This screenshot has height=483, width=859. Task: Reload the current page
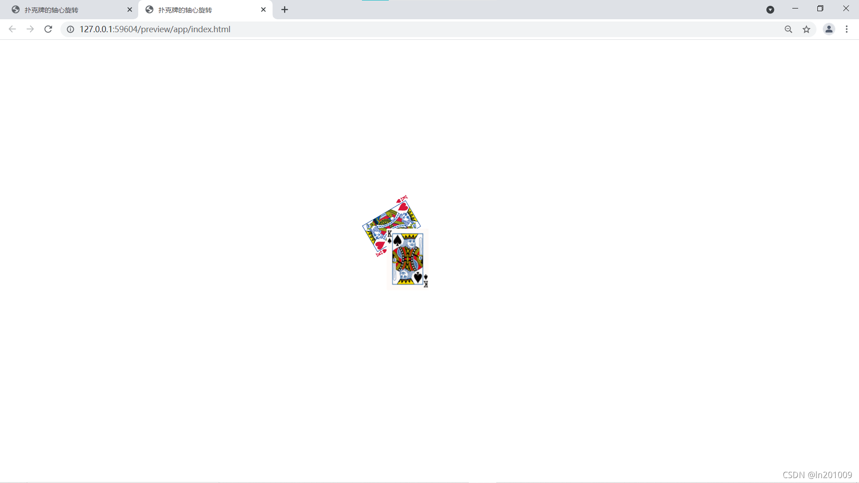click(x=48, y=29)
